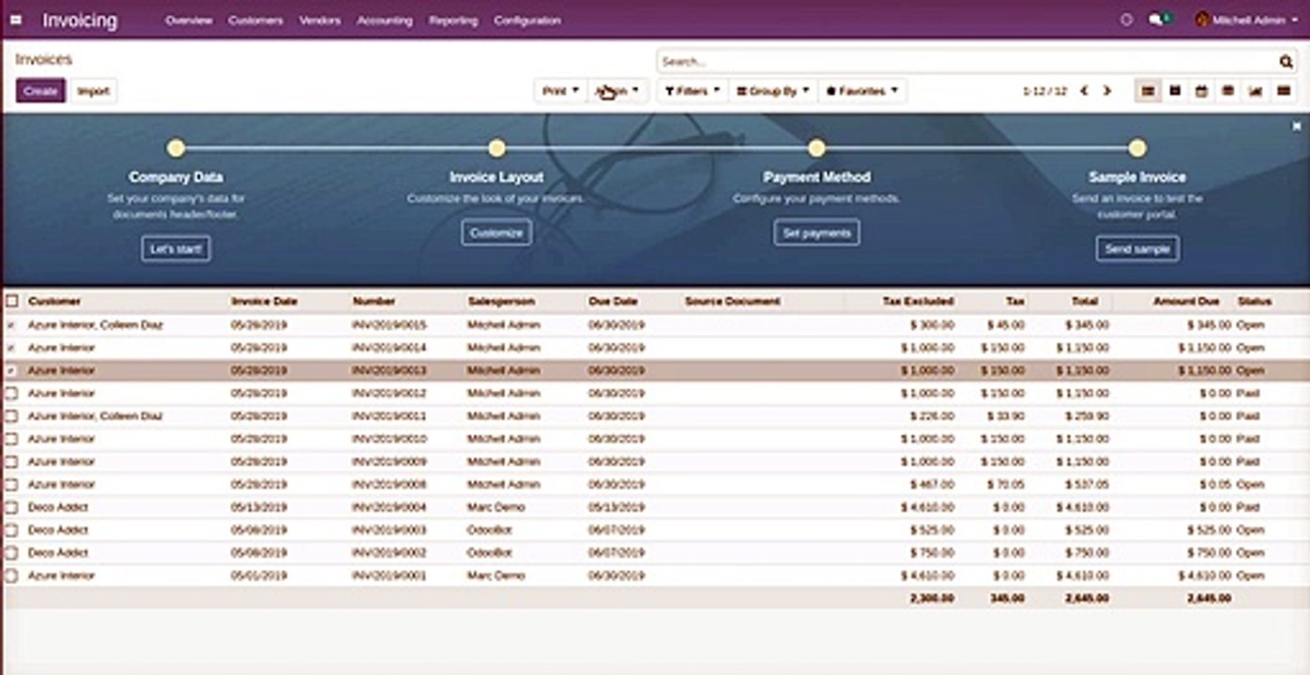Sort by Number column header
1310x675 pixels.
[x=373, y=302]
